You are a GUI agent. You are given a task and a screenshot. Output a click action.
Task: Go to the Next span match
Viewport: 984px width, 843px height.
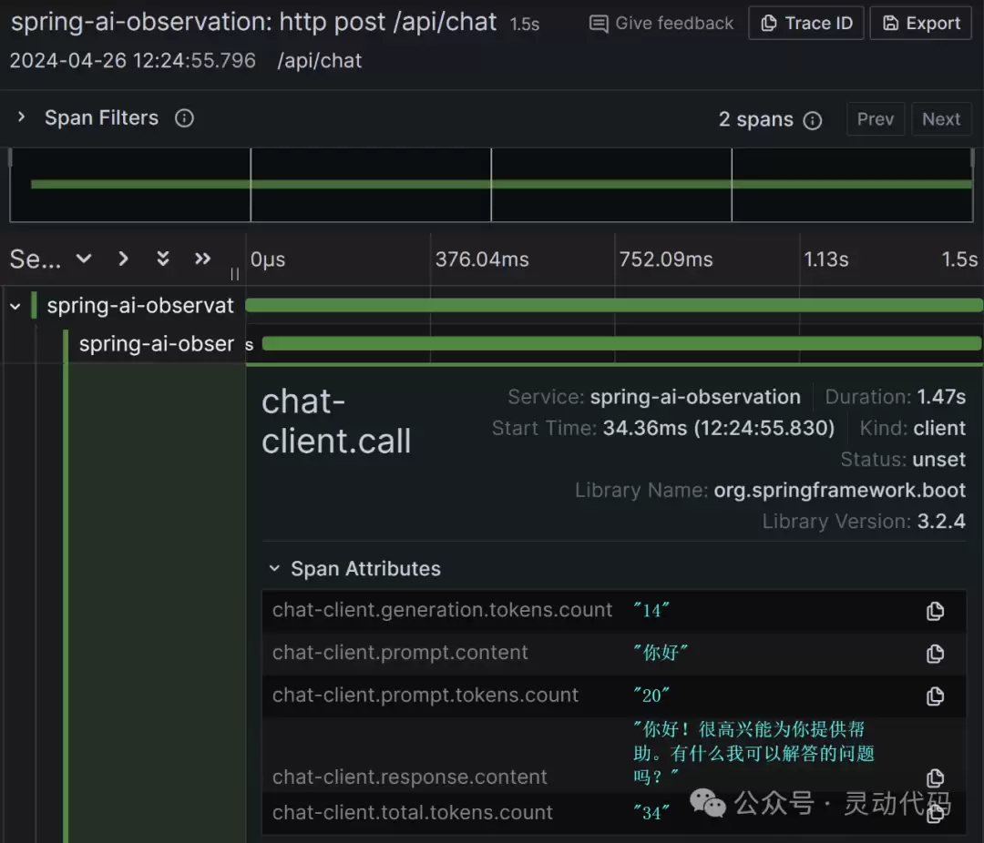pos(940,119)
